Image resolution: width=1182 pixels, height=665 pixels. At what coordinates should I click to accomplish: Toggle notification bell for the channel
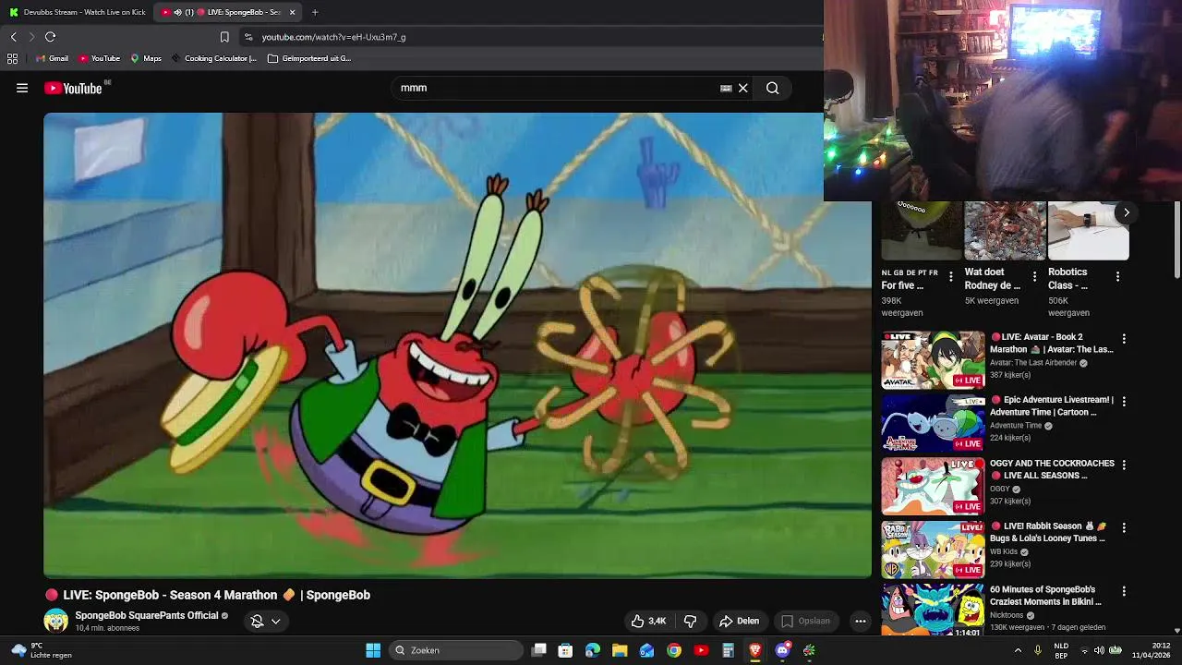click(266, 622)
